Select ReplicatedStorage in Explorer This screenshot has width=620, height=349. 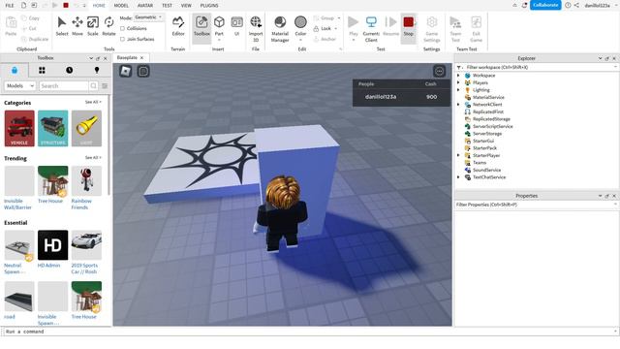point(491,119)
